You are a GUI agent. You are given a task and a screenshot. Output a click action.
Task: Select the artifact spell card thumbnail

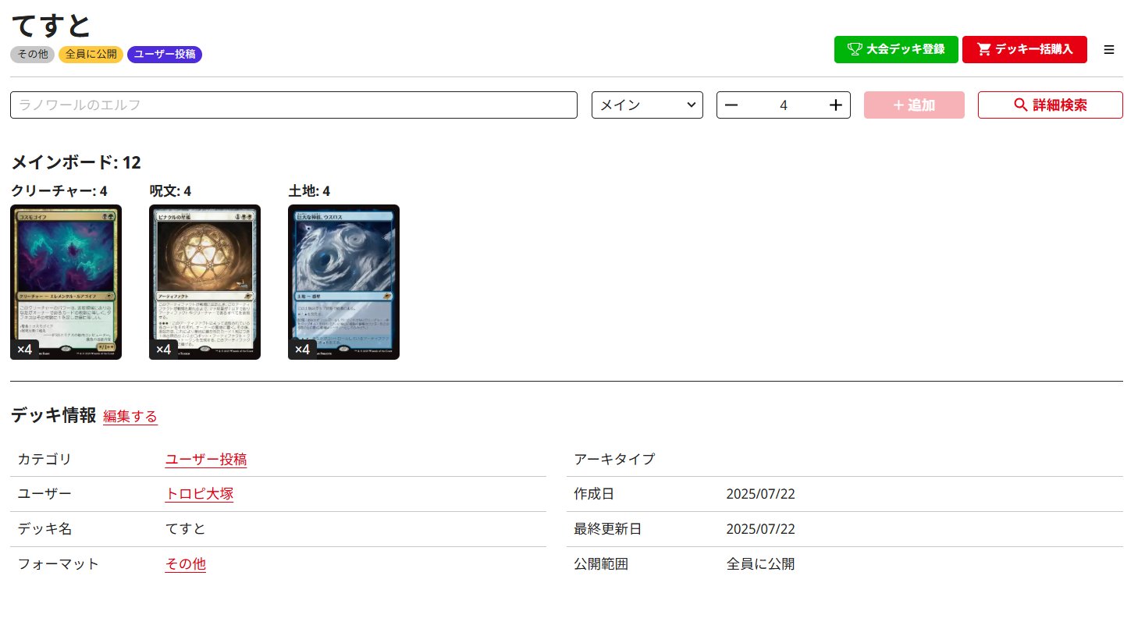tap(204, 282)
